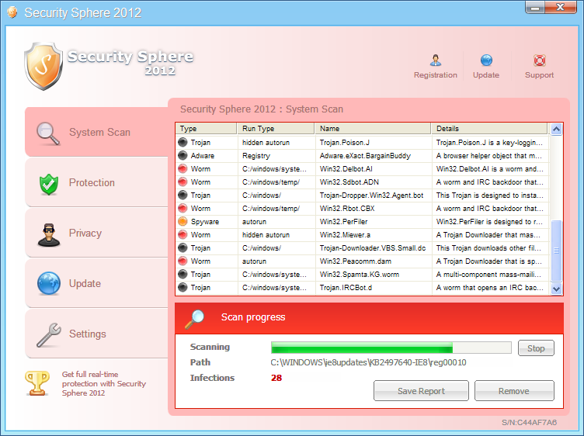
Task: Click the gold trophy icon
Action: [37, 382]
